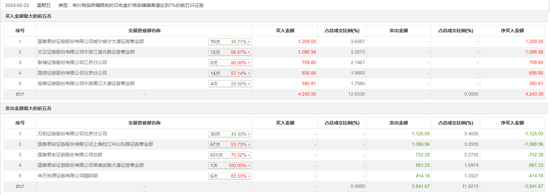
Task: Open 国信证券股份有限公司北京分公司 in buy table
Action: 72,73
